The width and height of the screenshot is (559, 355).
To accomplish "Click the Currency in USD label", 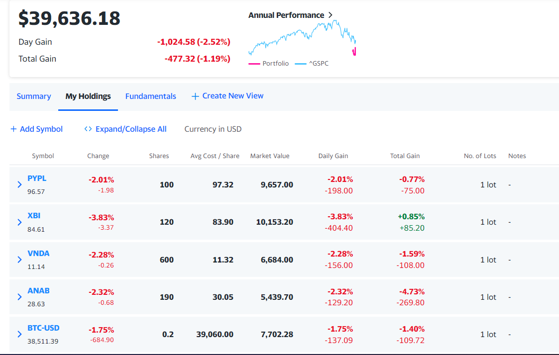I will pos(213,129).
